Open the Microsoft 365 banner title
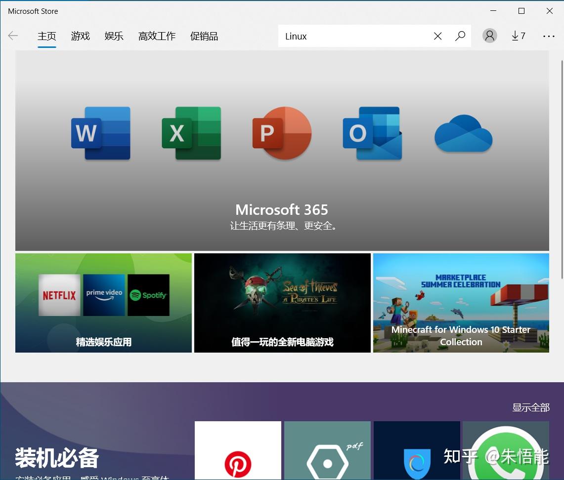 pos(282,209)
